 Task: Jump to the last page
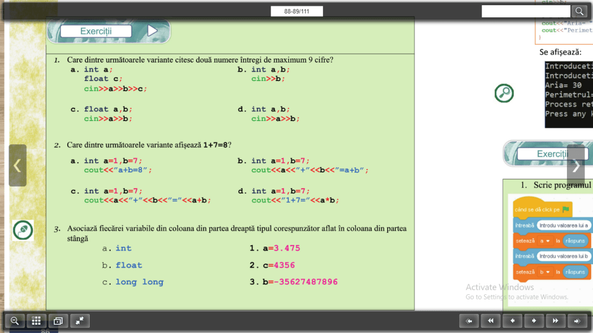tap(577, 320)
